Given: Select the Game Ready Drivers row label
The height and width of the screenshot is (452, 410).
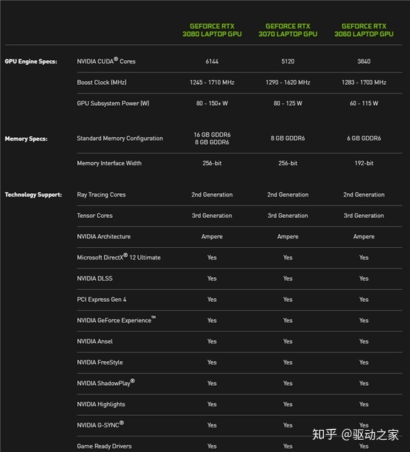Looking at the screenshot, I should 104,447.
